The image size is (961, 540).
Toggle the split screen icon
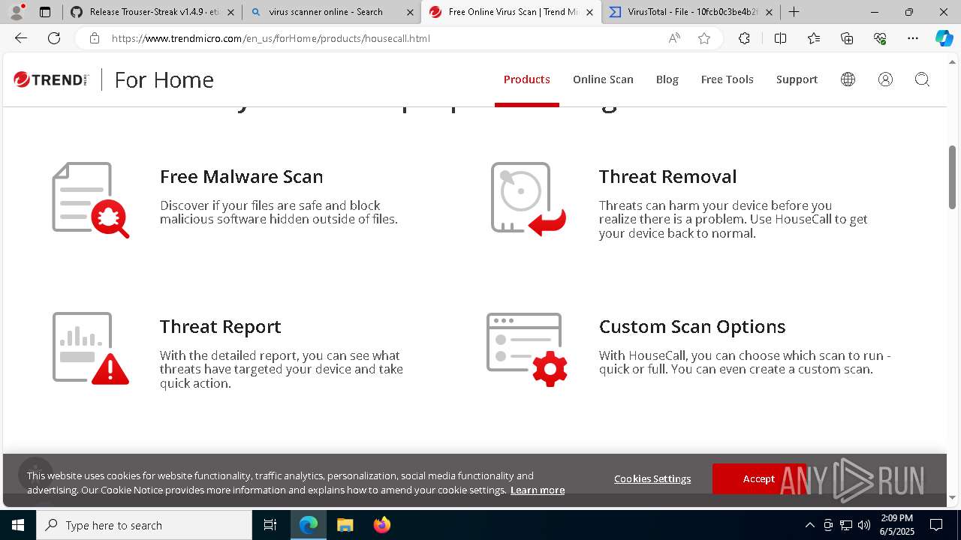(x=780, y=38)
